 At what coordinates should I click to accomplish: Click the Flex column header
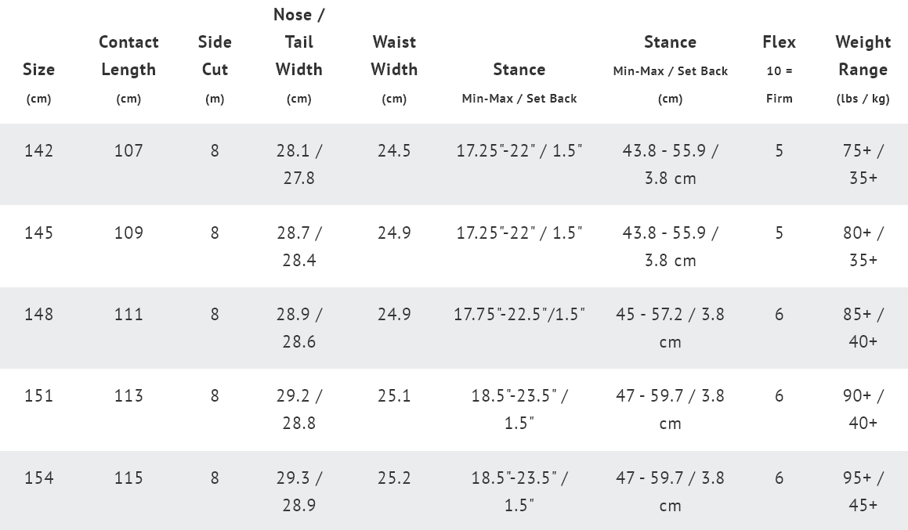(779, 42)
